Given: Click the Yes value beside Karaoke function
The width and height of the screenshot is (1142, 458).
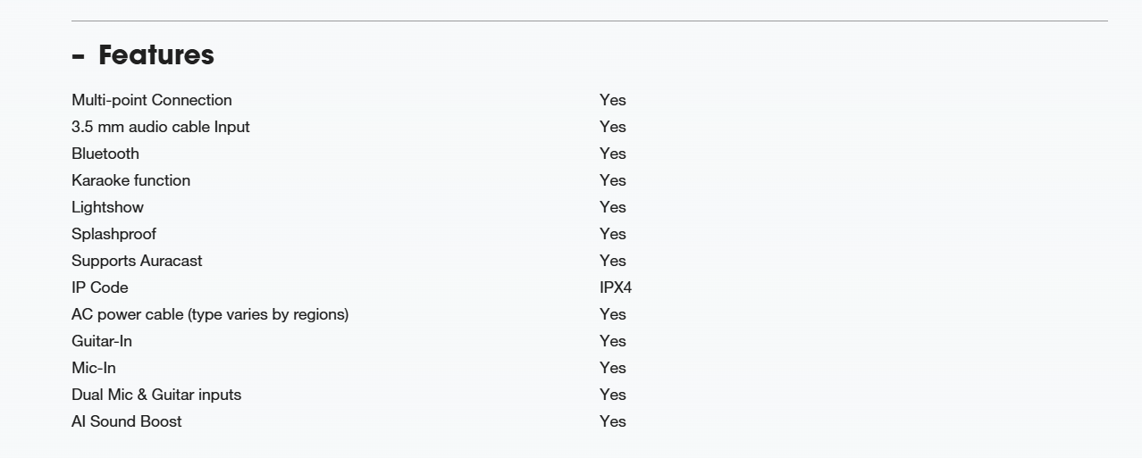Looking at the screenshot, I should (x=613, y=180).
